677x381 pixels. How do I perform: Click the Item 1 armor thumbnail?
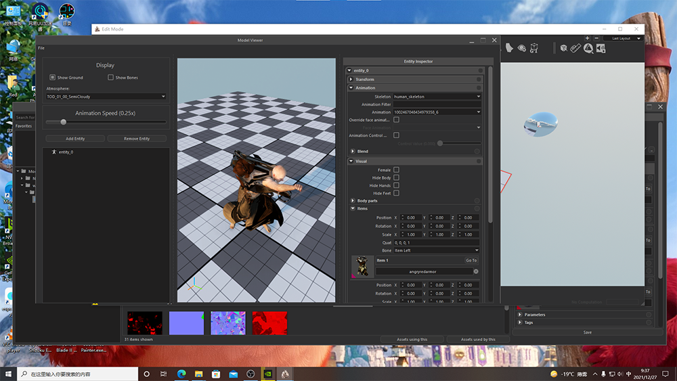tap(362, 266)
